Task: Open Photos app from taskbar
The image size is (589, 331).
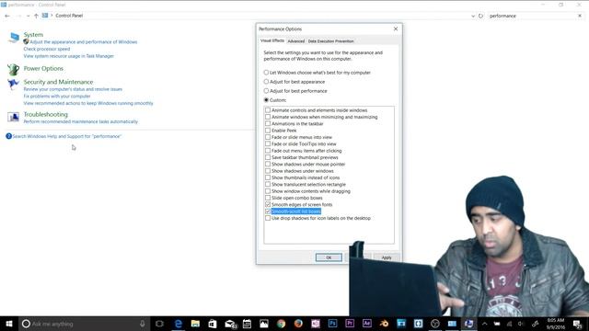Action: (x=264, y=324)
